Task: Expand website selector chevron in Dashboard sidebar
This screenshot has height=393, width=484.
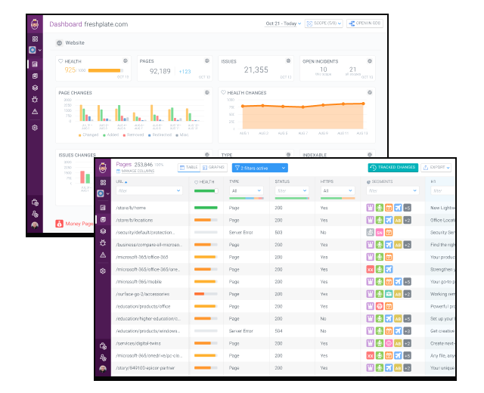Action: point(40,50)
